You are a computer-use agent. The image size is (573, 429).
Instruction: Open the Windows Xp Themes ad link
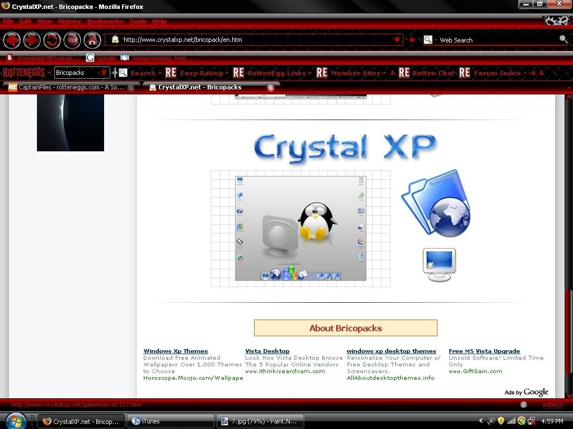(175, 351)
